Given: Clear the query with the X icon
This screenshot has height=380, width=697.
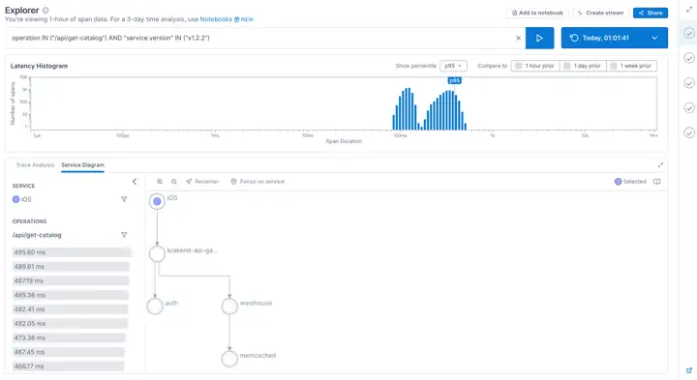Looking at the screenshot, I should click(x=518, y=38).
